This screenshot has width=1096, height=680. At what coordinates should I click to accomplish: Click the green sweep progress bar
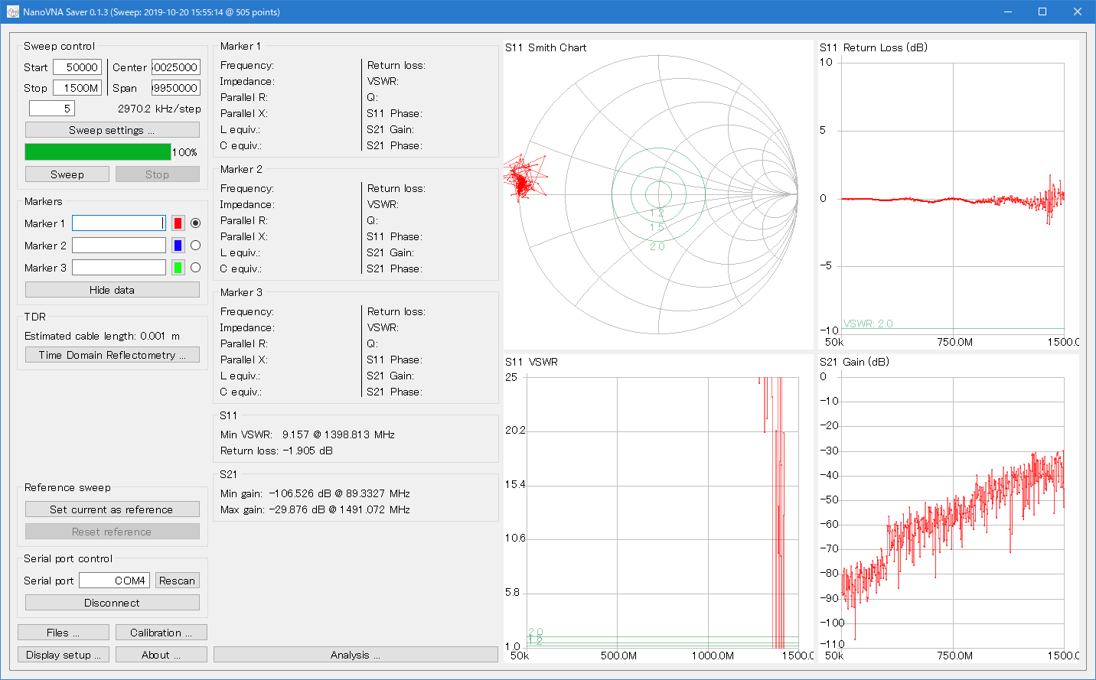pos(98,151)
